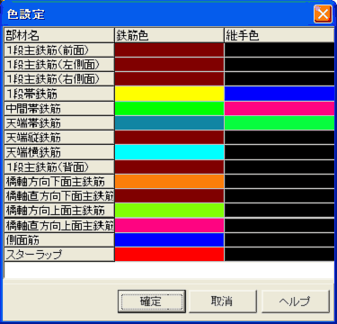Select 継手色 swatch for スターラップ
This screenshot has height=324, width=337.
(x=279, y=255)
